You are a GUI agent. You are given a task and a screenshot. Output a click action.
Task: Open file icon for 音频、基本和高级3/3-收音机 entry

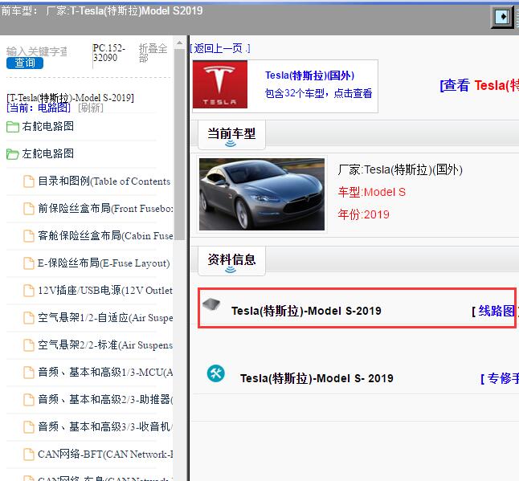pos(29,427)
